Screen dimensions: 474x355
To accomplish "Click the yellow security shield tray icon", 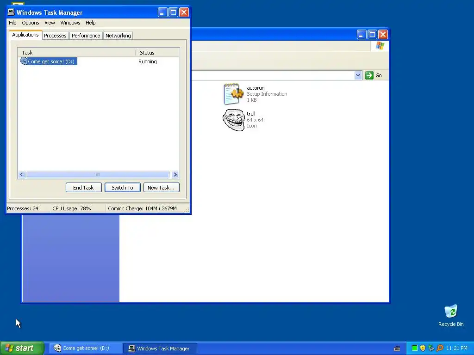I will pos(423,348).
